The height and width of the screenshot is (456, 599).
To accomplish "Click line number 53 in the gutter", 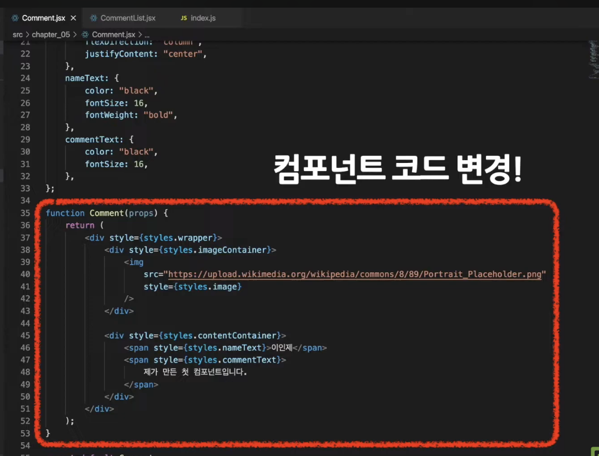I will [25, 433].
